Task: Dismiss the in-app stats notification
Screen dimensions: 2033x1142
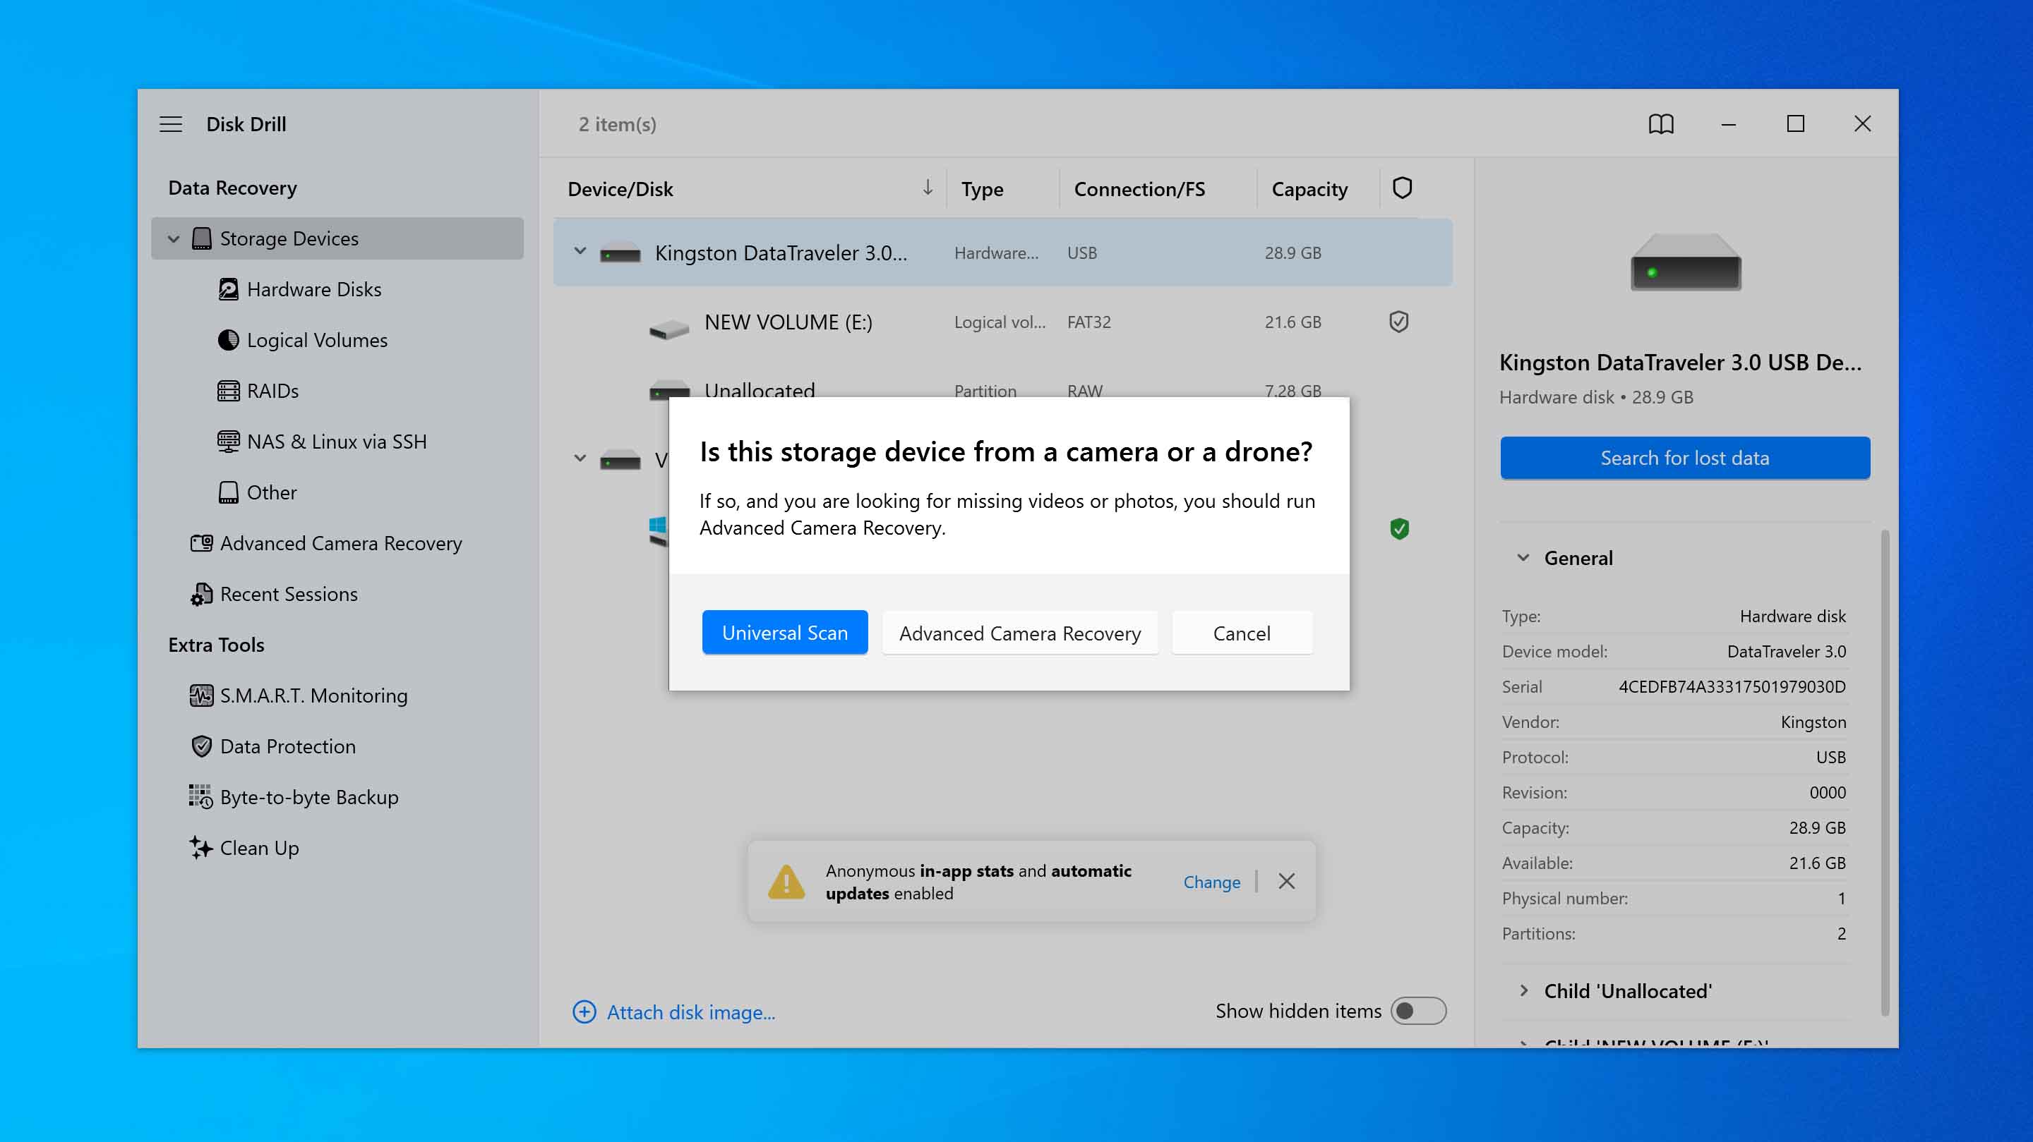Action: coord(1286,881)
